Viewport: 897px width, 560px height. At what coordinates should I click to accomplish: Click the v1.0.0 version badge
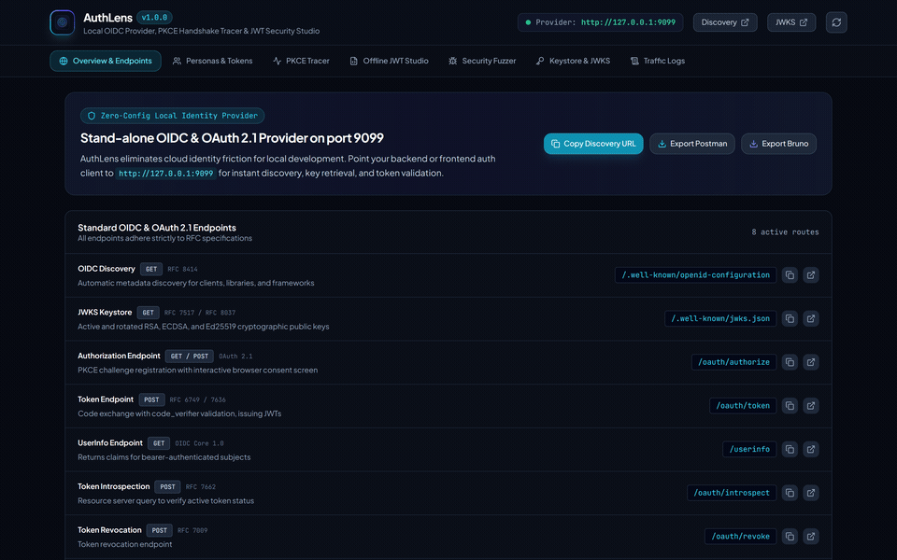pyautogui.click(x=154, y=18)
